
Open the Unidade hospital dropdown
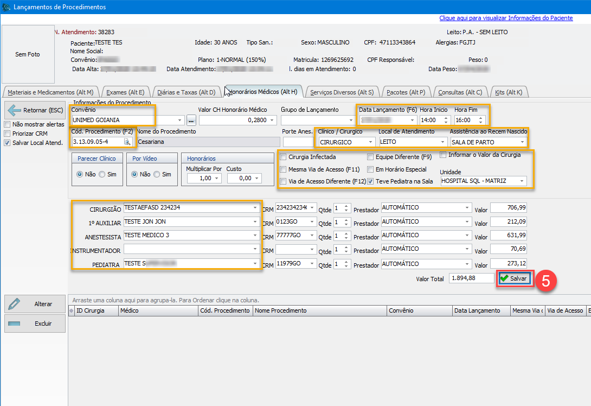click(x=522, y=181)
